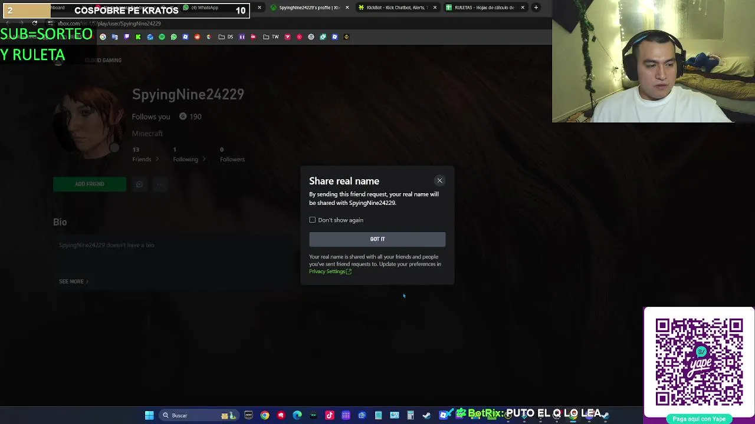Image resolution: width=755 pixels, height=424 pixels.
Task: Open the Google bookmark icon
Action: tap(103, 37)
